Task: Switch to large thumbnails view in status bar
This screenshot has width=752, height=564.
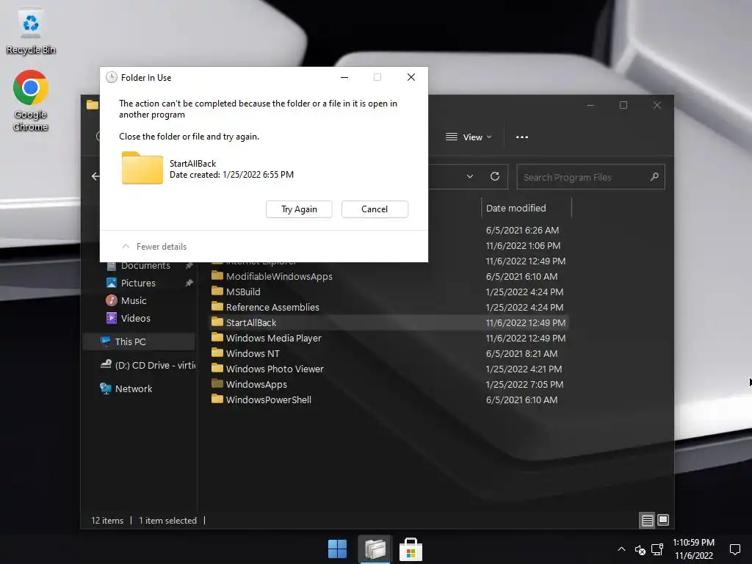Action: click(663, 521)
